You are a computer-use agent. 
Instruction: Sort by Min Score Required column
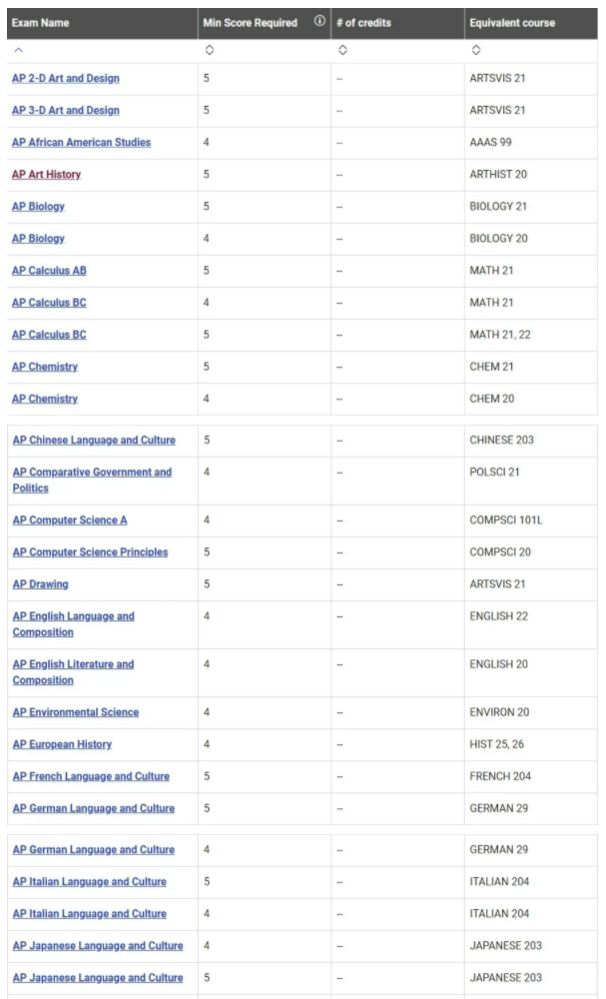pyautogui.click(x=208, y=49)
